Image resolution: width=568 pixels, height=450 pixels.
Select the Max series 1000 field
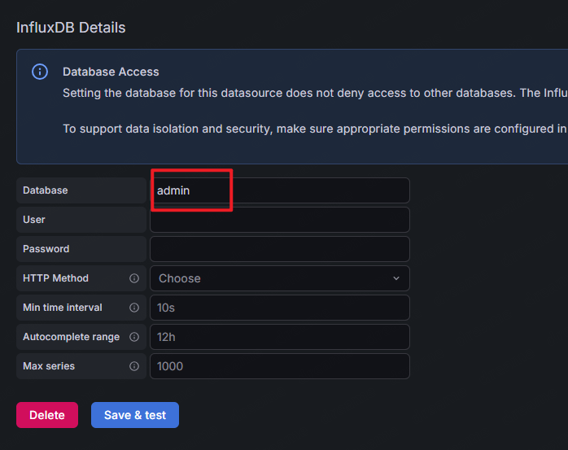click(279, 366)
